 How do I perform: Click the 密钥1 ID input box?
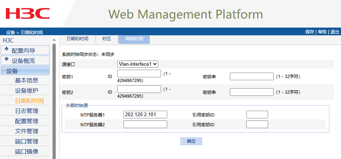pos(139,74)
